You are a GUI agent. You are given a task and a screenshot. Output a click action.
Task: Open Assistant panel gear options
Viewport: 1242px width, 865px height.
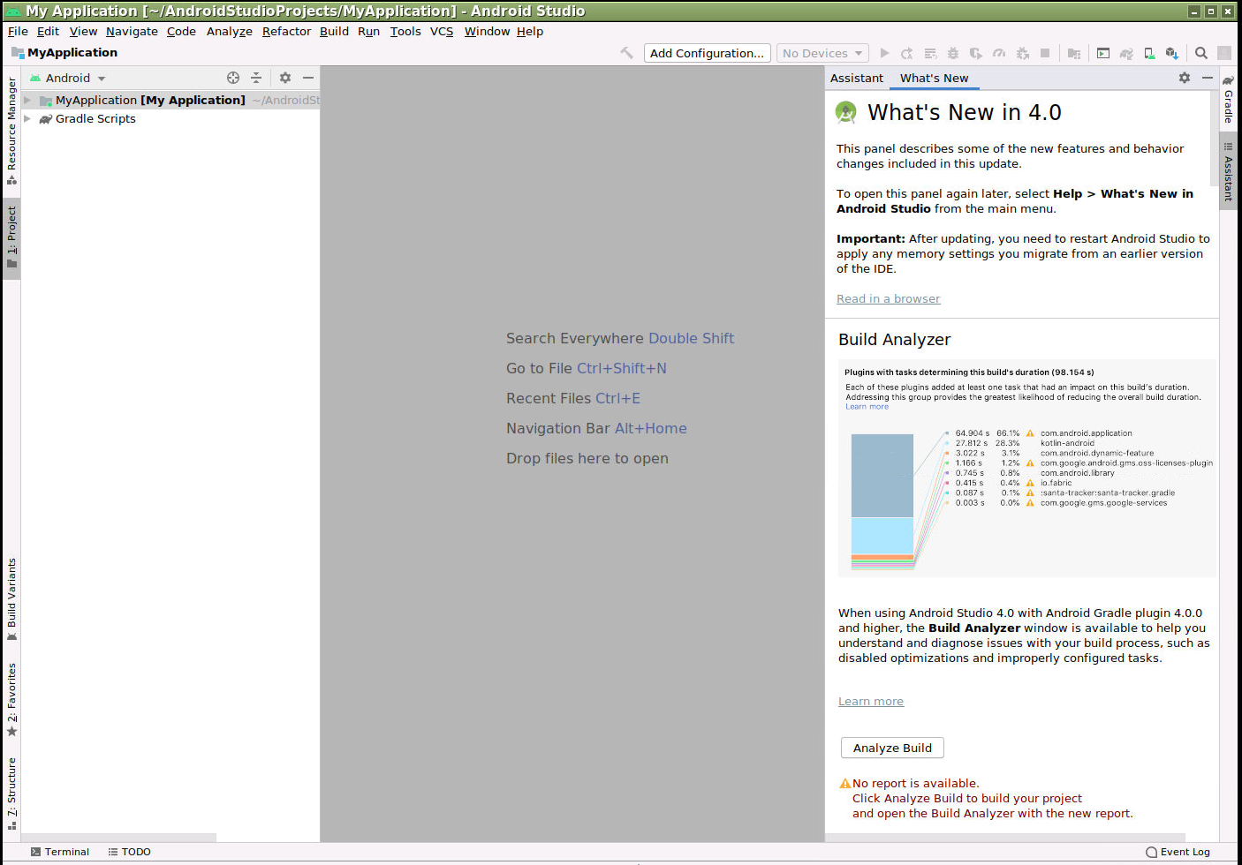pyautogui.click(x=1185, y=78)
